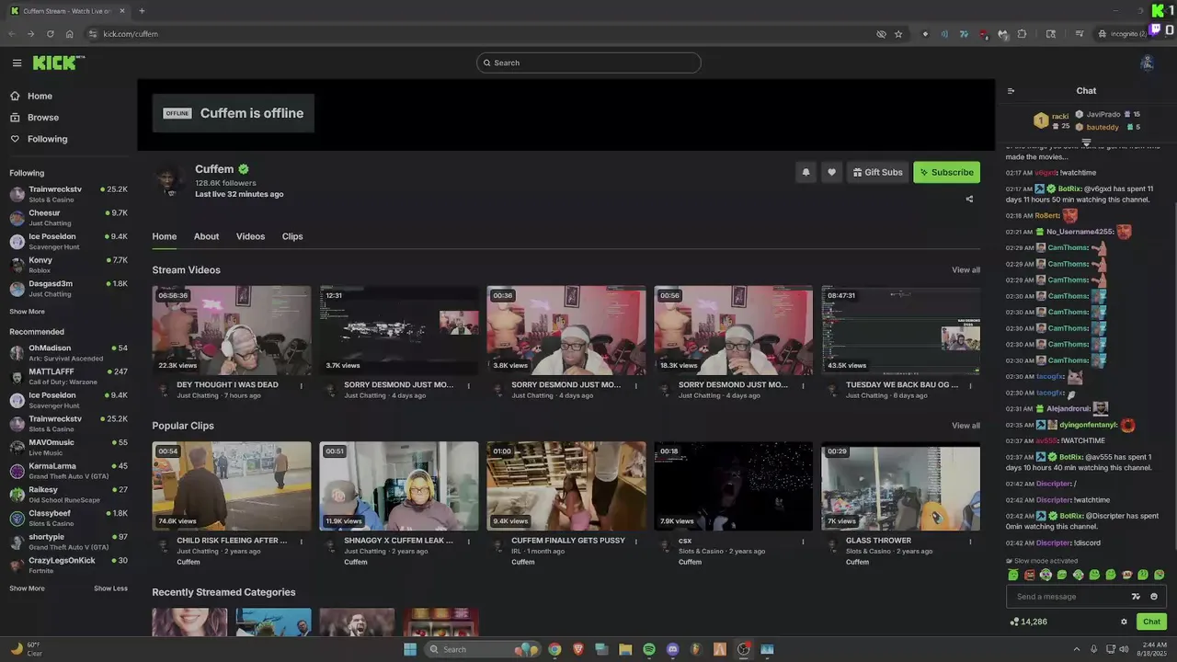Open options menu for GLASS THROWER clip

970,542
